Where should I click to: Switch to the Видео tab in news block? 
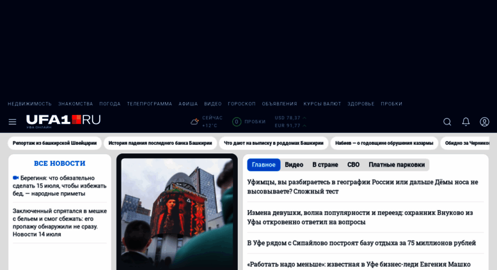tap(294, 165)
